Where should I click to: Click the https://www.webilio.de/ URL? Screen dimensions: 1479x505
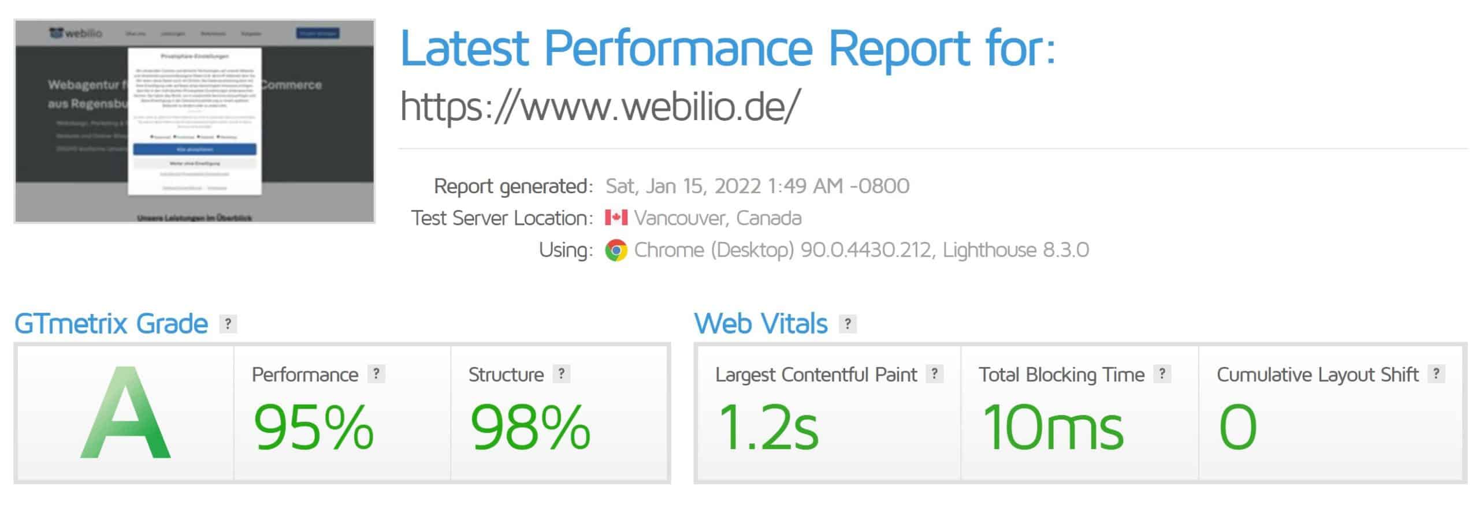[600, 107]
